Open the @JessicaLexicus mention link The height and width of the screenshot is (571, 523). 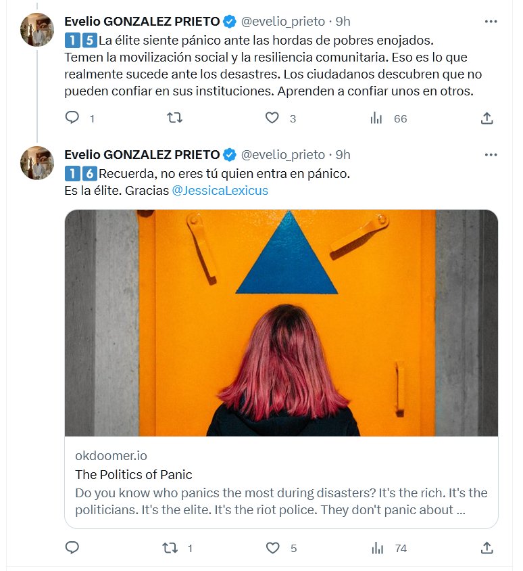click(x=220, y=191)
